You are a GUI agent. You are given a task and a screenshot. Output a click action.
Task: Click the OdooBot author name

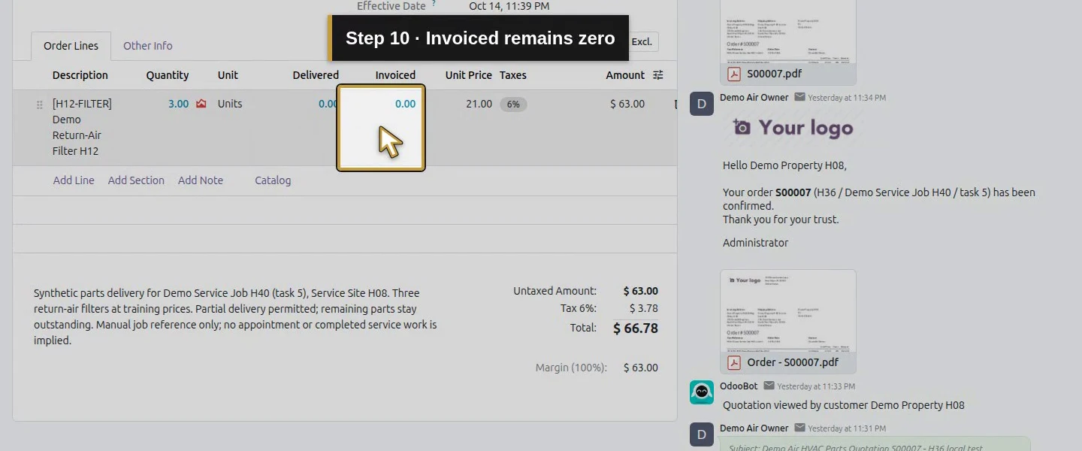click(739, 386)
